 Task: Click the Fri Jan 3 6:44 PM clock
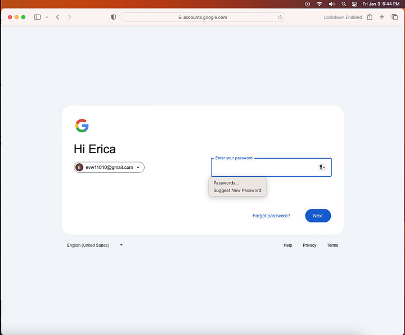pos(381,4)
